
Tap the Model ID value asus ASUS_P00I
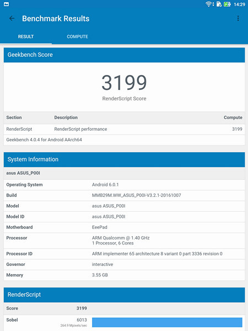coord(109,217)
